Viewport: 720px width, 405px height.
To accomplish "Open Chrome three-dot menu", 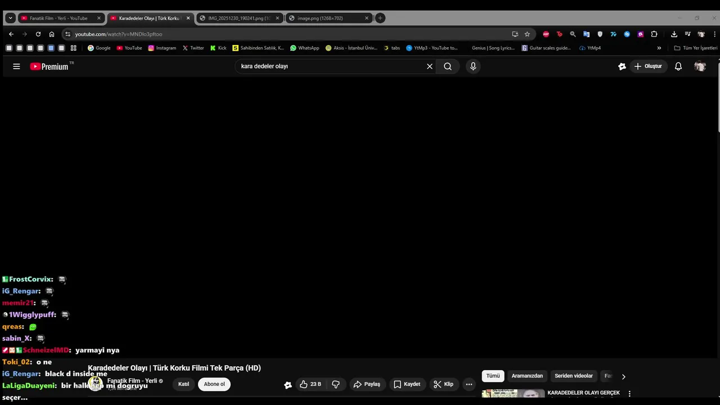I will [x=714, y=34].
